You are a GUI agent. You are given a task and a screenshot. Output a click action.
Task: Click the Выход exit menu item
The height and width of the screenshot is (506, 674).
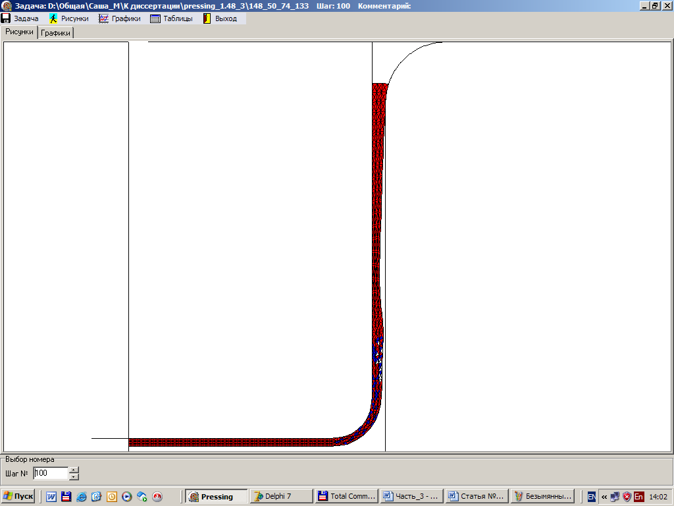click(x=220, y=18)
